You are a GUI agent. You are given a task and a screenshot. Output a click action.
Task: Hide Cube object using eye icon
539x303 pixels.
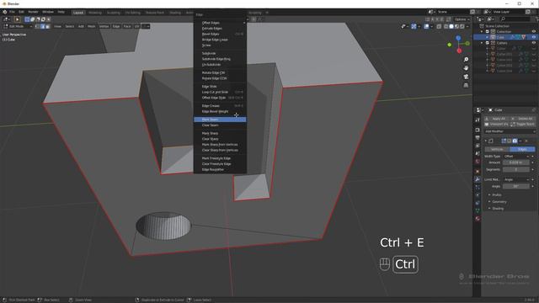tap(534, 37)
